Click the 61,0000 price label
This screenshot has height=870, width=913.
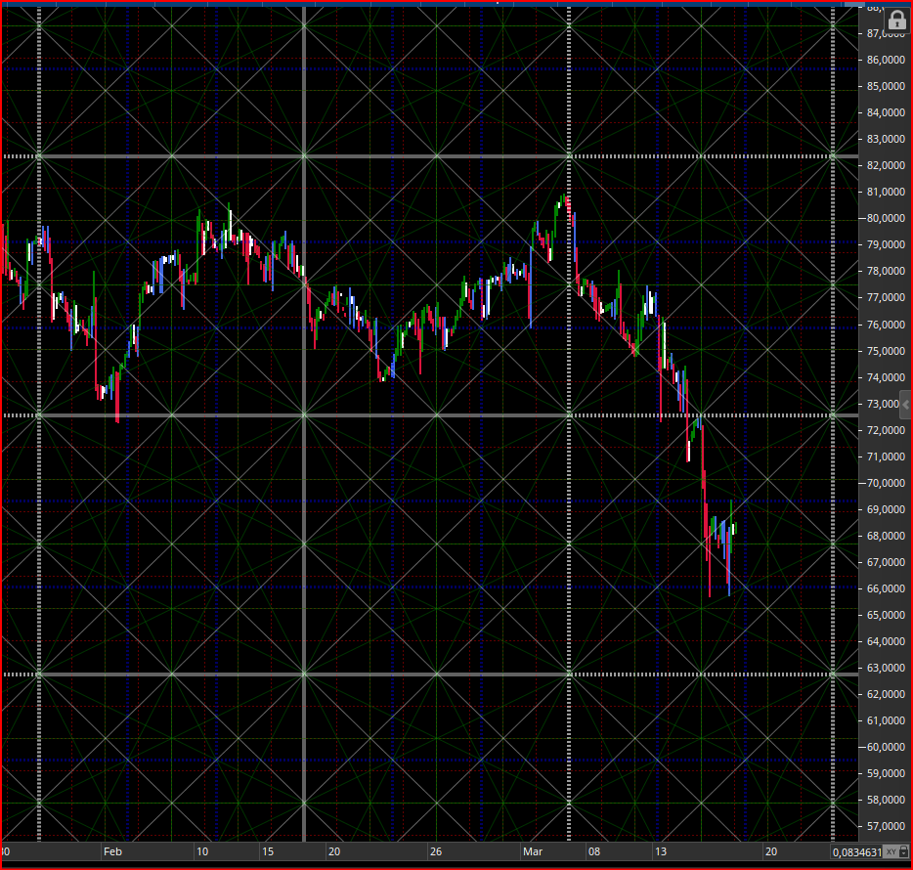tap(886, 720)
